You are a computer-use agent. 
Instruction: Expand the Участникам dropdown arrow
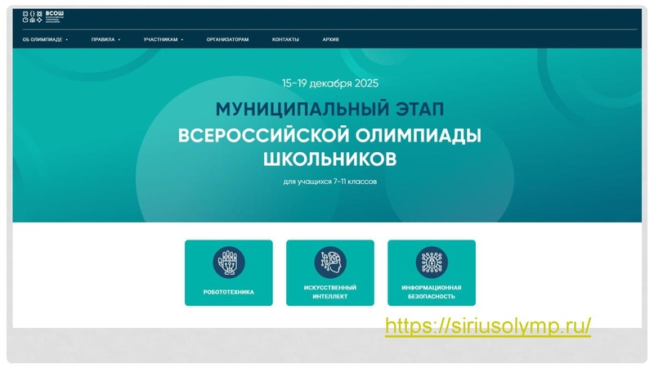[182, 39]
